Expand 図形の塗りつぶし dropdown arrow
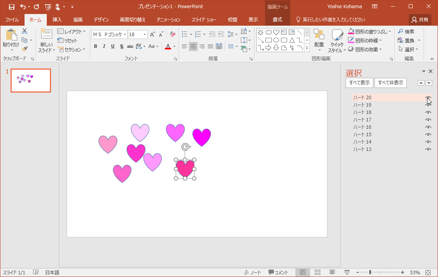The image size is (438, 277). pos(390,32)
